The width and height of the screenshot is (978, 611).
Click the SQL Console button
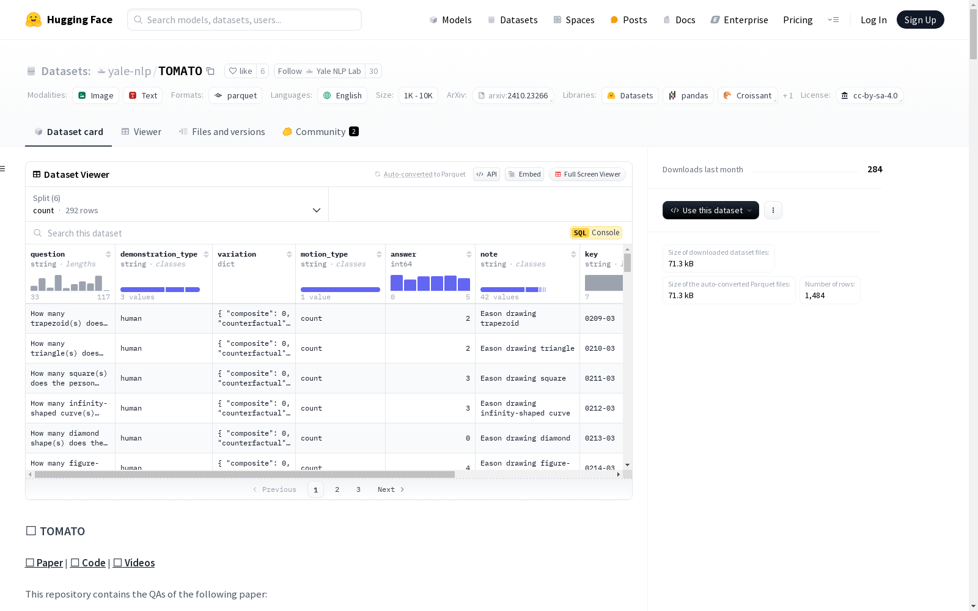coord(596,233)
